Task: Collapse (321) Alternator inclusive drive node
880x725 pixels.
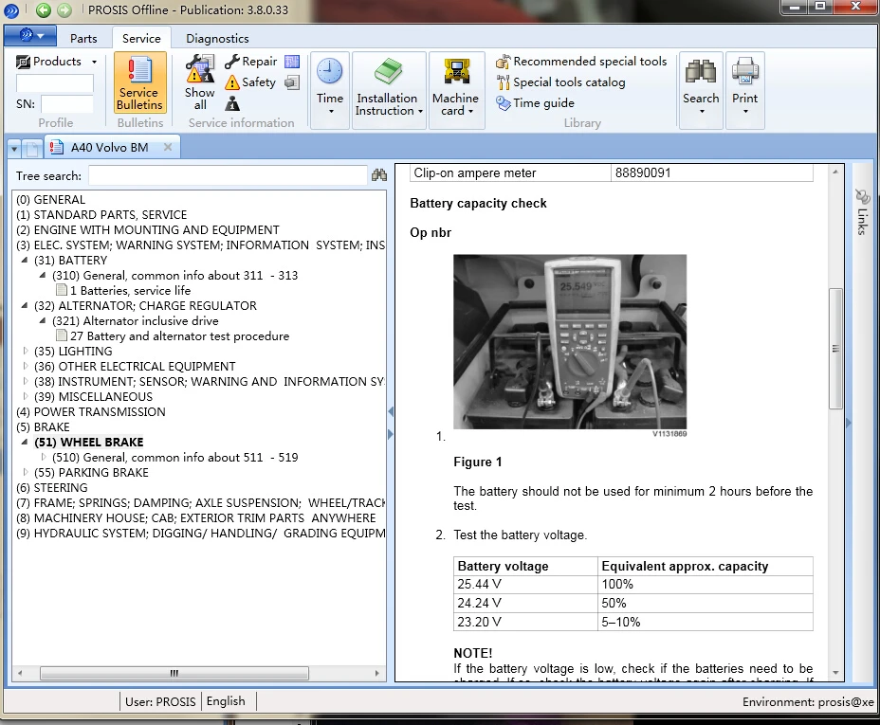Action: [42, 320]
